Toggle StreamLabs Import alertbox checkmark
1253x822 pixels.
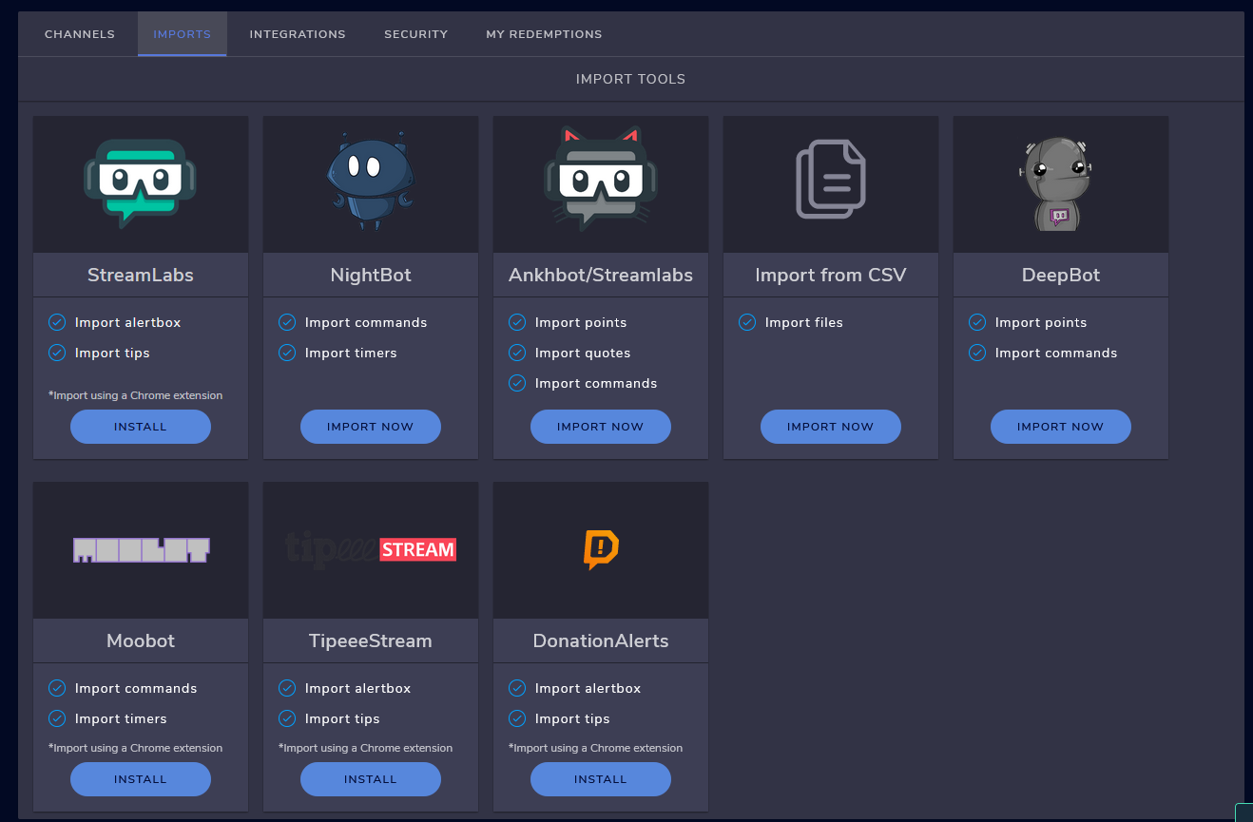(x=57, y=322)
